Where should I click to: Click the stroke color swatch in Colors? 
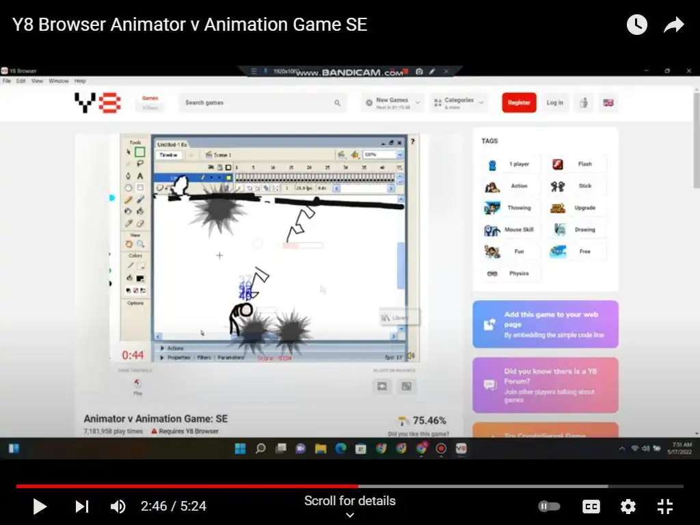click(140, 266)
